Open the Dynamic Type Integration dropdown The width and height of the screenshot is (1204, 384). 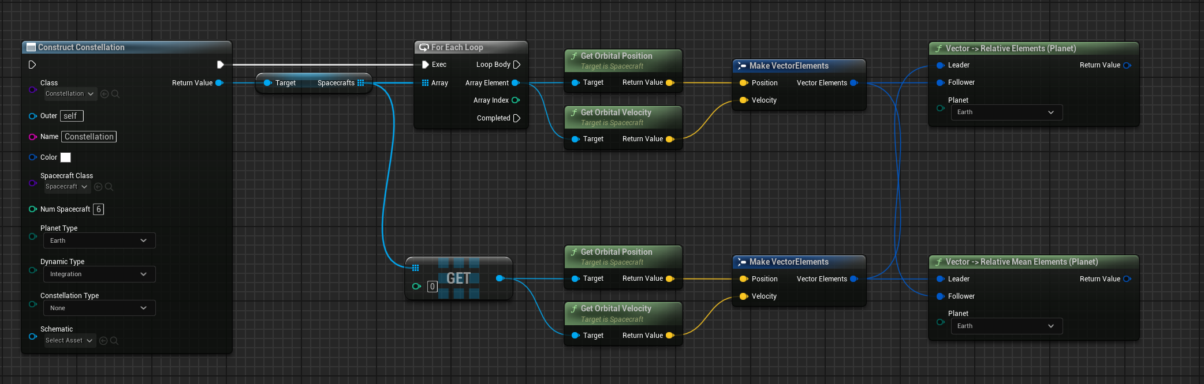pos(99,274)
